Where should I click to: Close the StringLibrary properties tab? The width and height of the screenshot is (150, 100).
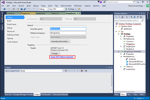tap(79, 13)
